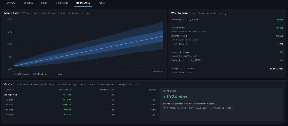Click the 1.28 profit factor cell
288x126 pixels.
tap(112, 104)
